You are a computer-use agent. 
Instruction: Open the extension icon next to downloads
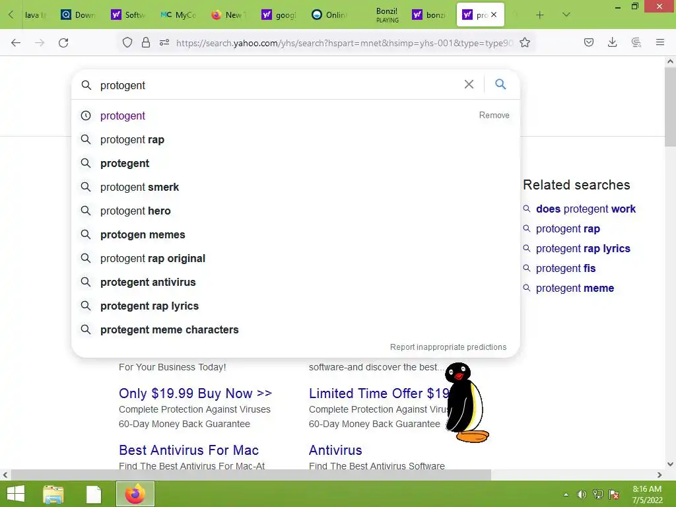(x=636, y=42)
